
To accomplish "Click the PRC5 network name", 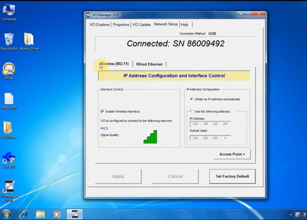I will [104, 129].
